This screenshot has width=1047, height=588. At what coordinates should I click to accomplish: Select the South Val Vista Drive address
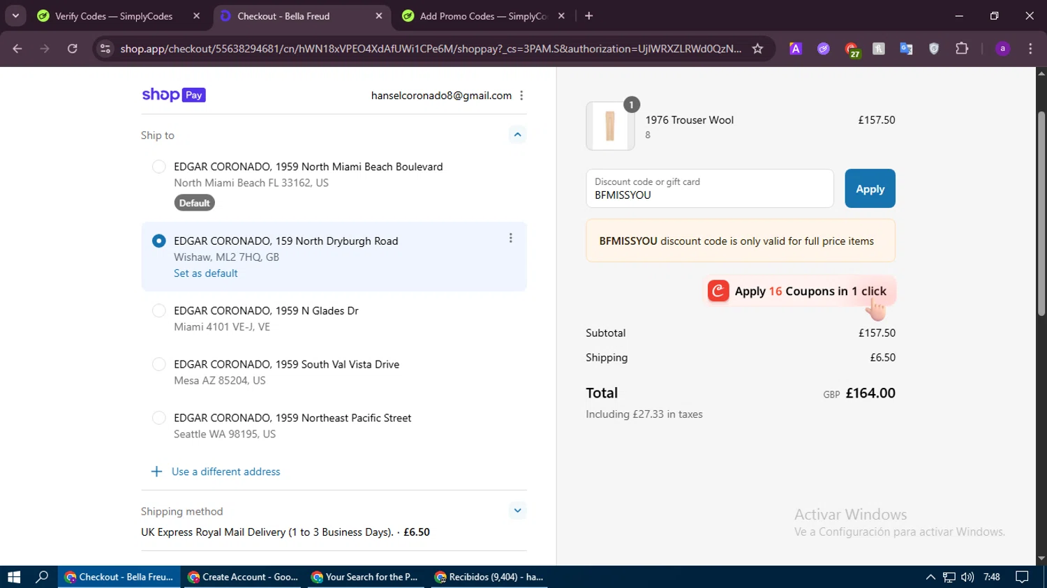[x=159, y=364]
